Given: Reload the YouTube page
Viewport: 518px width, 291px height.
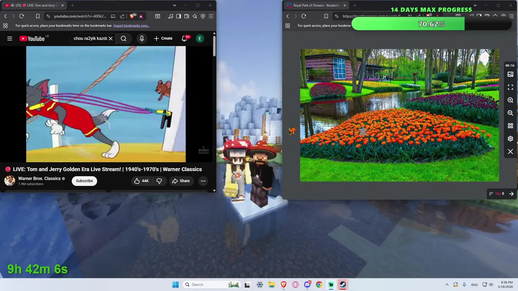Looking at the screenshot, I should point(21,16).
